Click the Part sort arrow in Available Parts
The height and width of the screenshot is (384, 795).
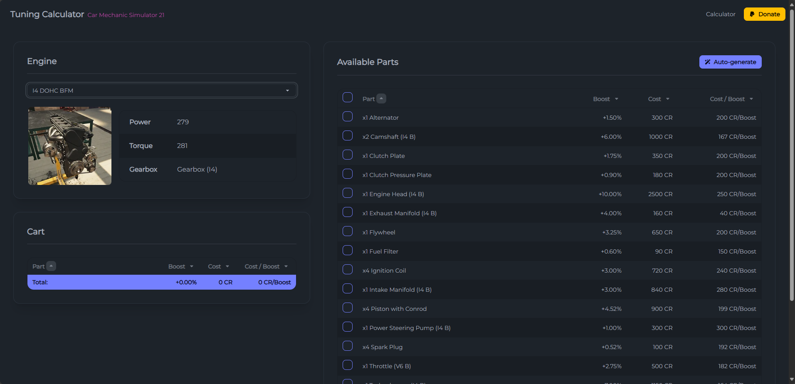[381, 98]
